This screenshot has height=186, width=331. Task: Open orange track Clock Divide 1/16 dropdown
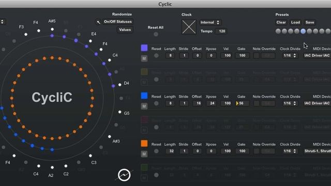pos(290,151)
